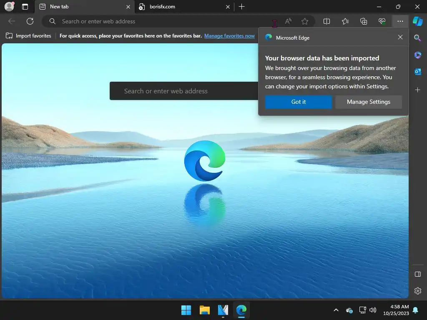
Task: Close the borisfx.com tab
Action: pos(228,7)
